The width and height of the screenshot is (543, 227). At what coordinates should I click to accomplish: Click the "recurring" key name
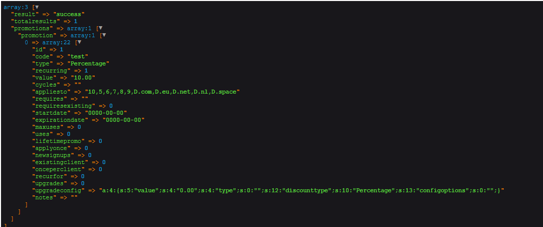52,70
